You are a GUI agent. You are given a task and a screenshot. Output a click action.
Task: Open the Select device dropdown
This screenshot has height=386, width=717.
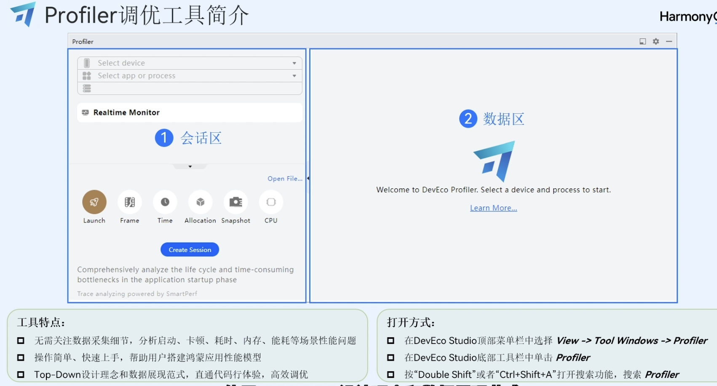pyautogui.click(x=190, y=63)
